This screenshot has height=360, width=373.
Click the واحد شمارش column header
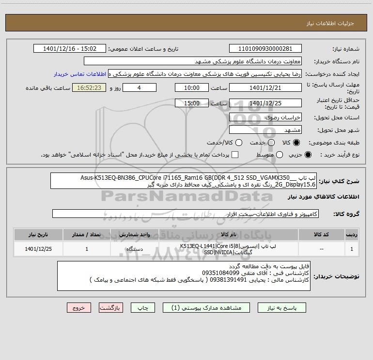pos(135,235)
